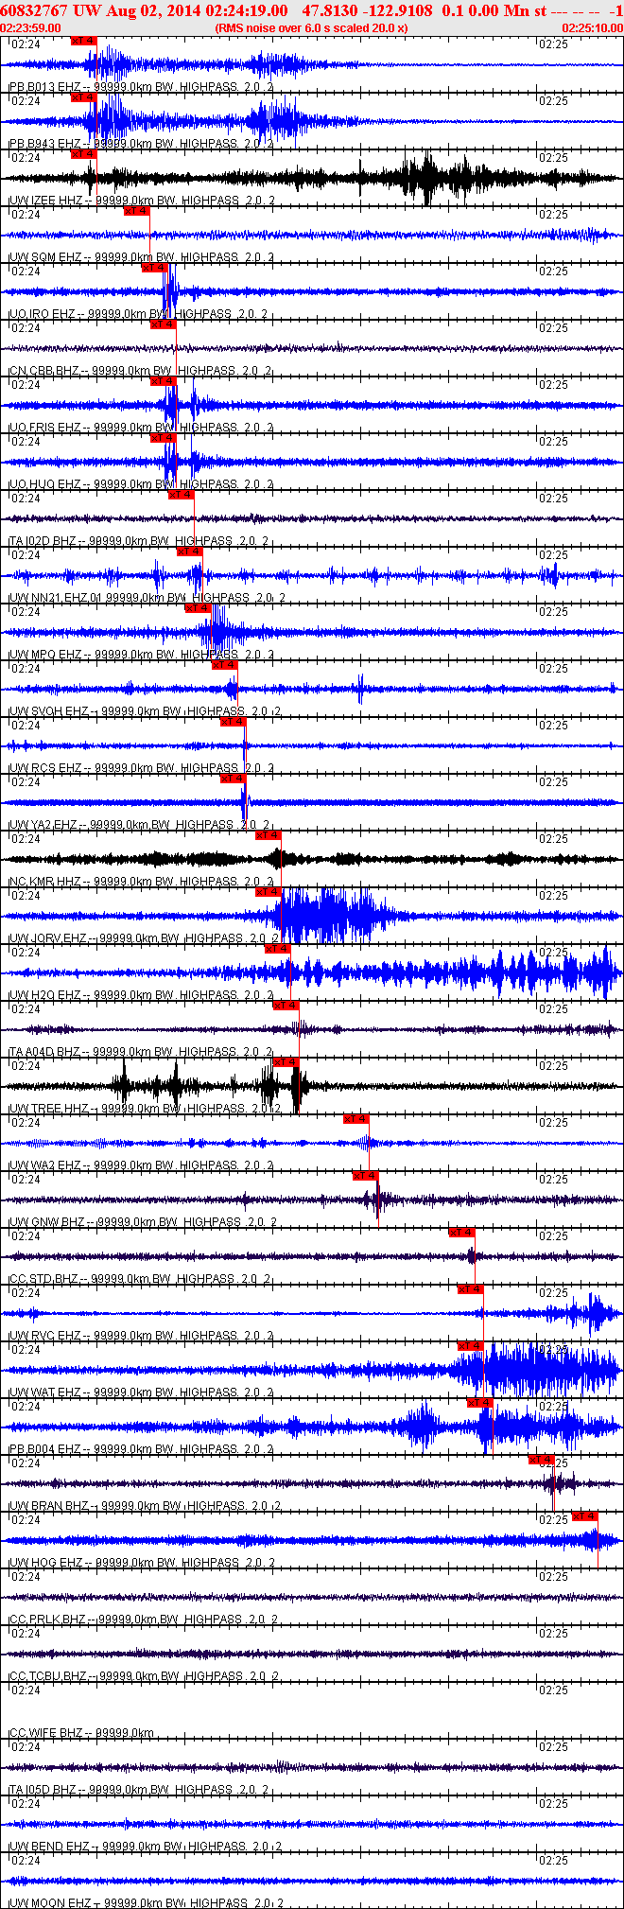The image size is (624, 1909).
Task: Click the pick flag on UW SVOH trace
Action: (225, 665)
